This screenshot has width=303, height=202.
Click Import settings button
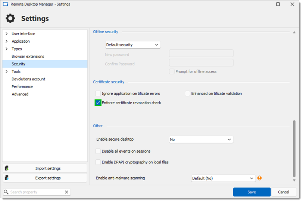(x=45, y=168)
